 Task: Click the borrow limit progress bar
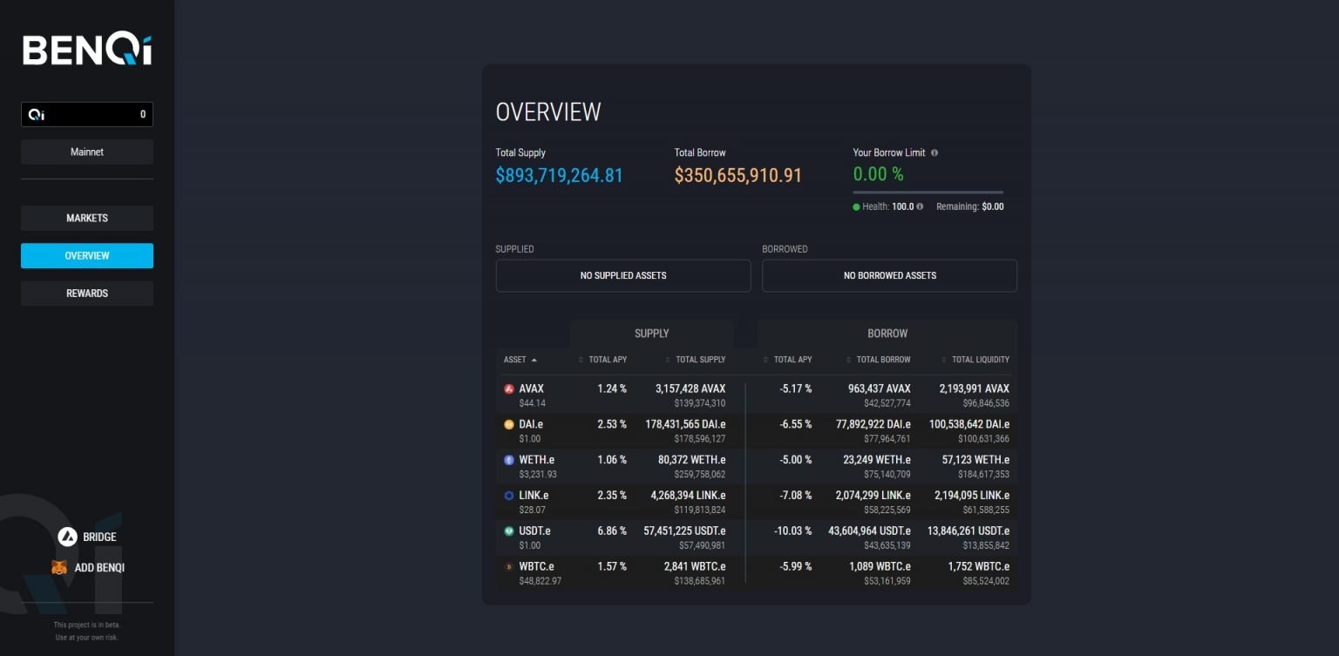tap(927, 192)
